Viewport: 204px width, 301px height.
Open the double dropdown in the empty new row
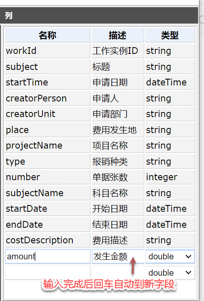coord(170,273)
